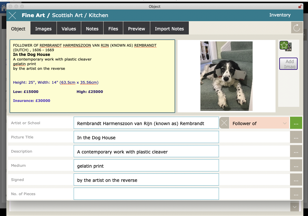The image size is (308, 216).
Task: Click the red unlocked padlock icon
Action: click(x=300, y=6)
